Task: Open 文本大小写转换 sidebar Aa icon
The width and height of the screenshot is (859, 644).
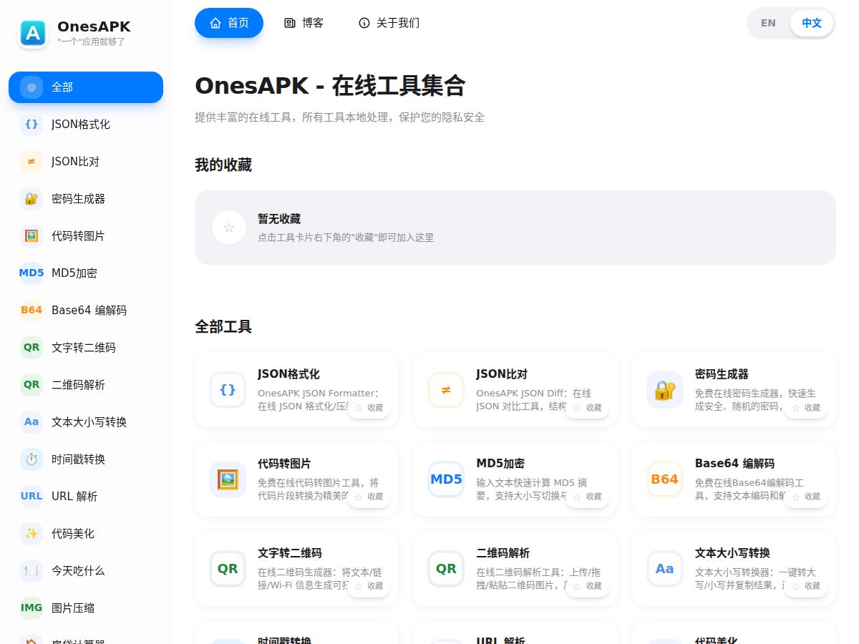Action: (x=31, y=422)
